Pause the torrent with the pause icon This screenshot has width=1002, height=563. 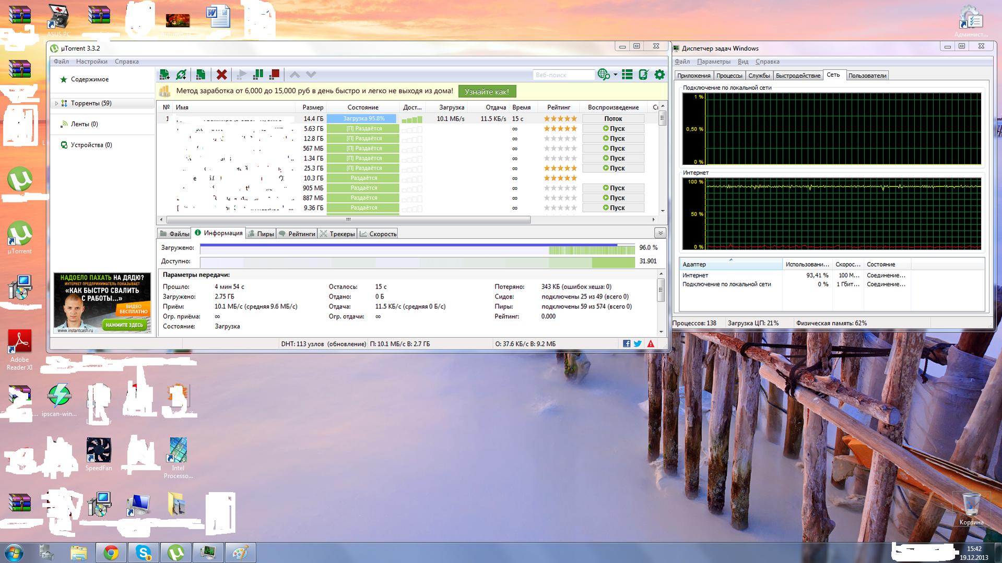pyautogui.click(x=258, y=75)
